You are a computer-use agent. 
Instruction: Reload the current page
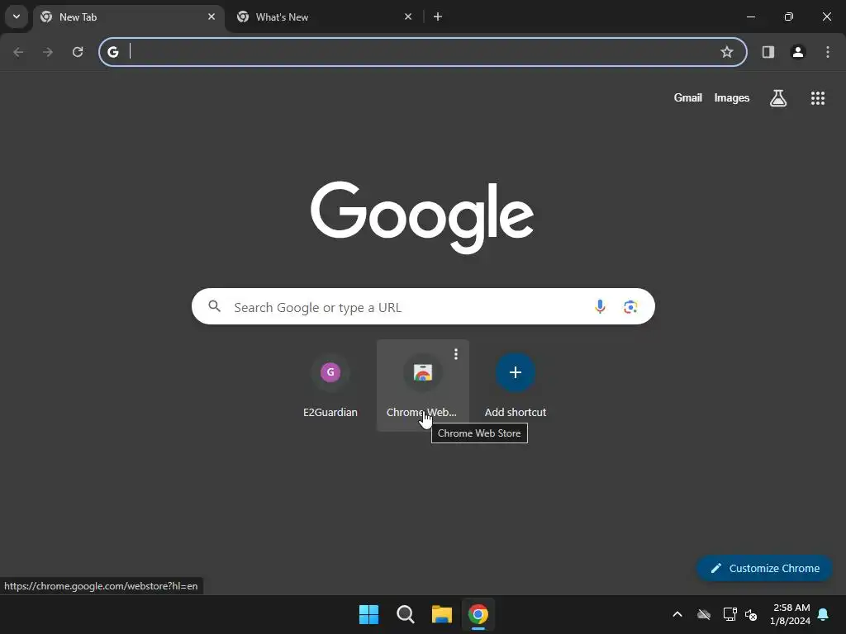(78, 52)
